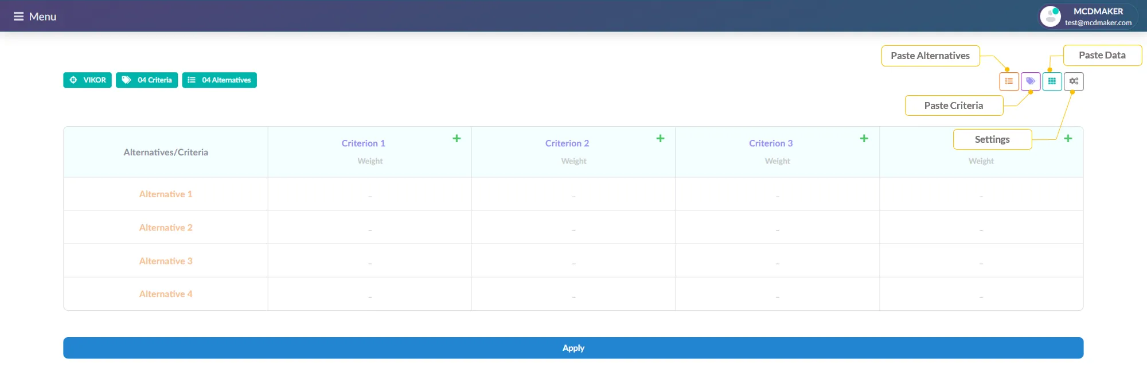This screenshot has width=1147, height=383.
Task: Click the 04 Alternatives badge
Action: (219, 80)
